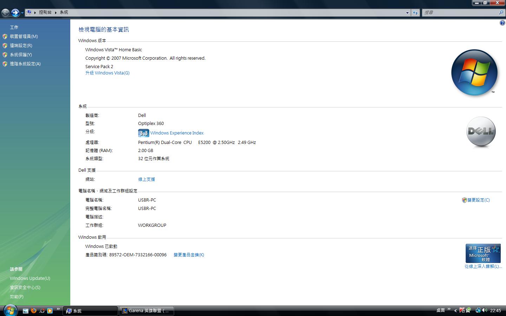The image size is (506, 316).
Task: Refresh the page with the address bar button
Action: tap(415, 13)
